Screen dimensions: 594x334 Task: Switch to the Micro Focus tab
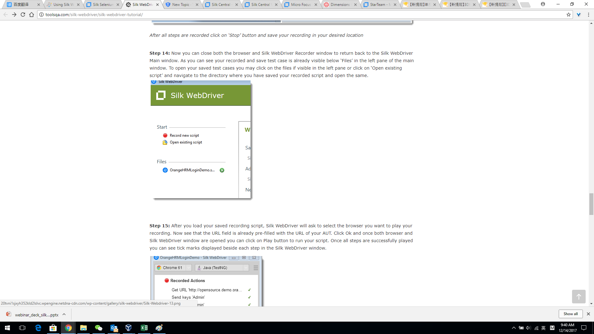point(301,5)
